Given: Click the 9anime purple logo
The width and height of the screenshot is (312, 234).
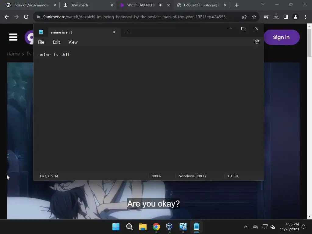Looking at the screenshot, I should (29, 37).
